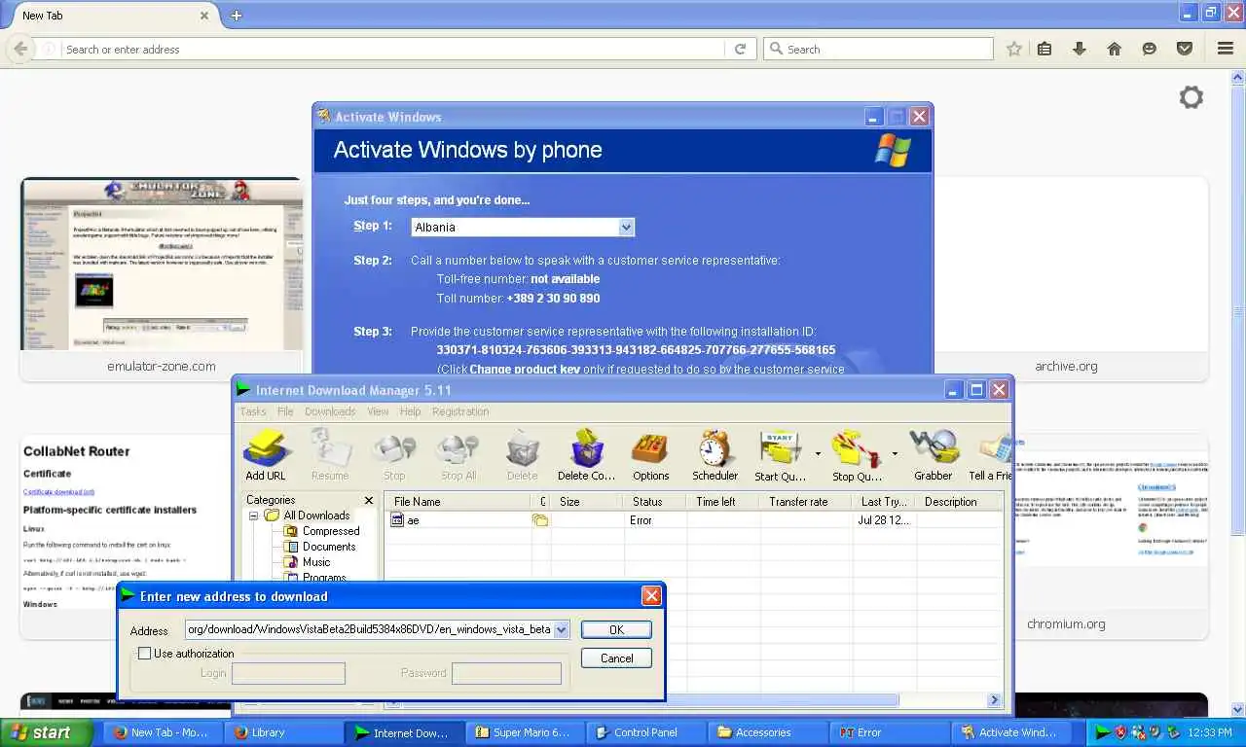Open the File menu in IDM
This screenshot has width=1246, height=747.
coord(285,411)
